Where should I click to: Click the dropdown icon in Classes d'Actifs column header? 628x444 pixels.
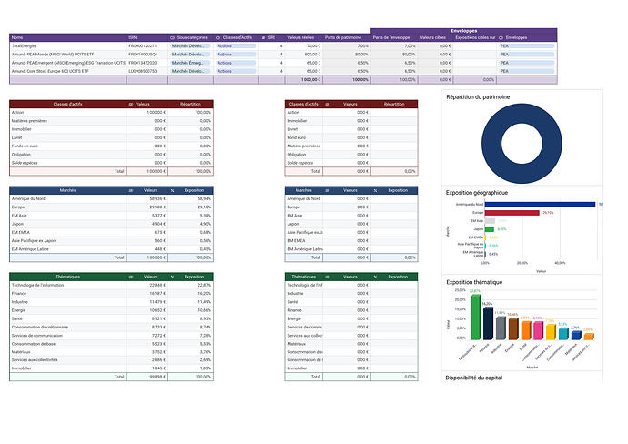point(218,37)
